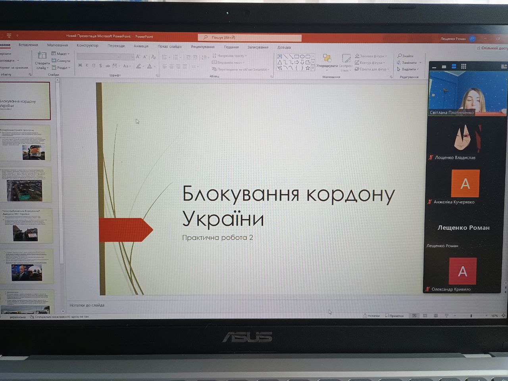Align text to the right
The width and height of the screenshot is (508, 381).
pos(178,67)
